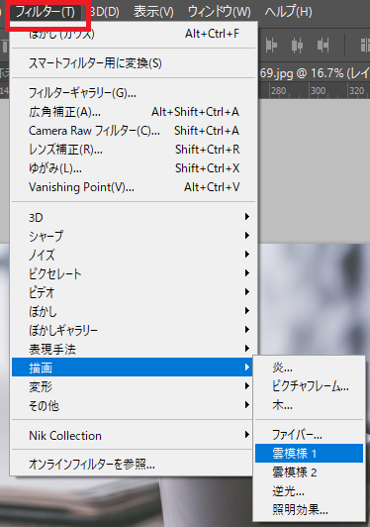
Task: Expand the シャープ submenu
Action: point(134,236)
